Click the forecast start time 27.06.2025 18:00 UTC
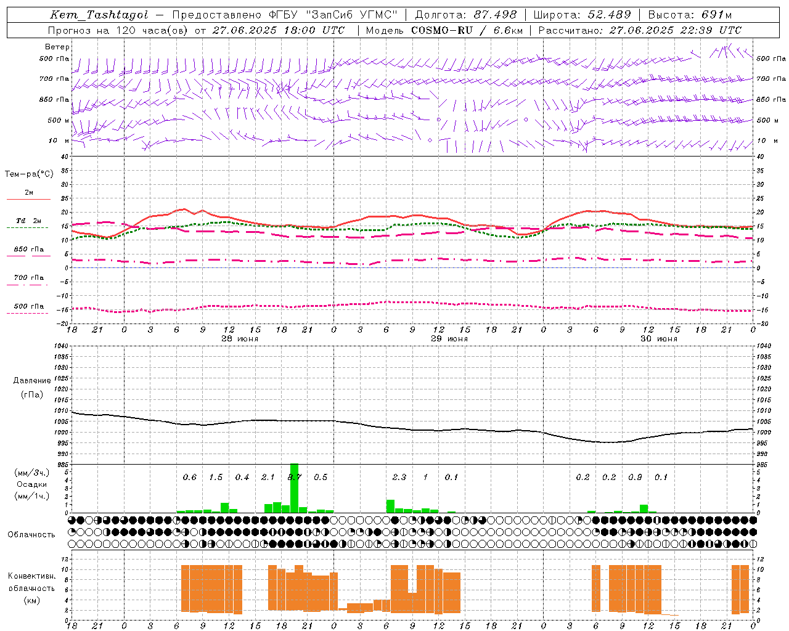The height and width of the screenshot is (631, 789). click(x=278, y=30)
